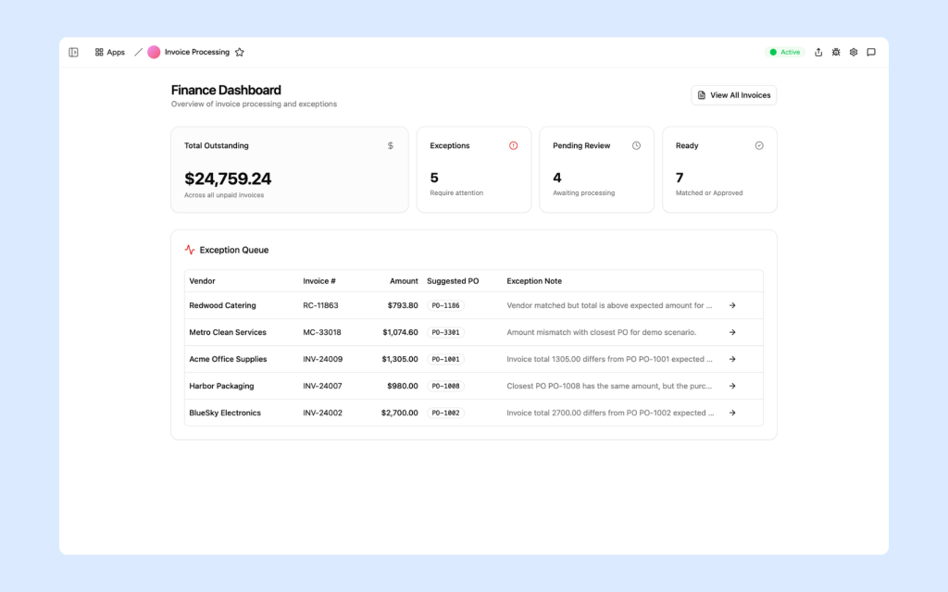Click the $1,305.00 amount cell

(400, 360)
